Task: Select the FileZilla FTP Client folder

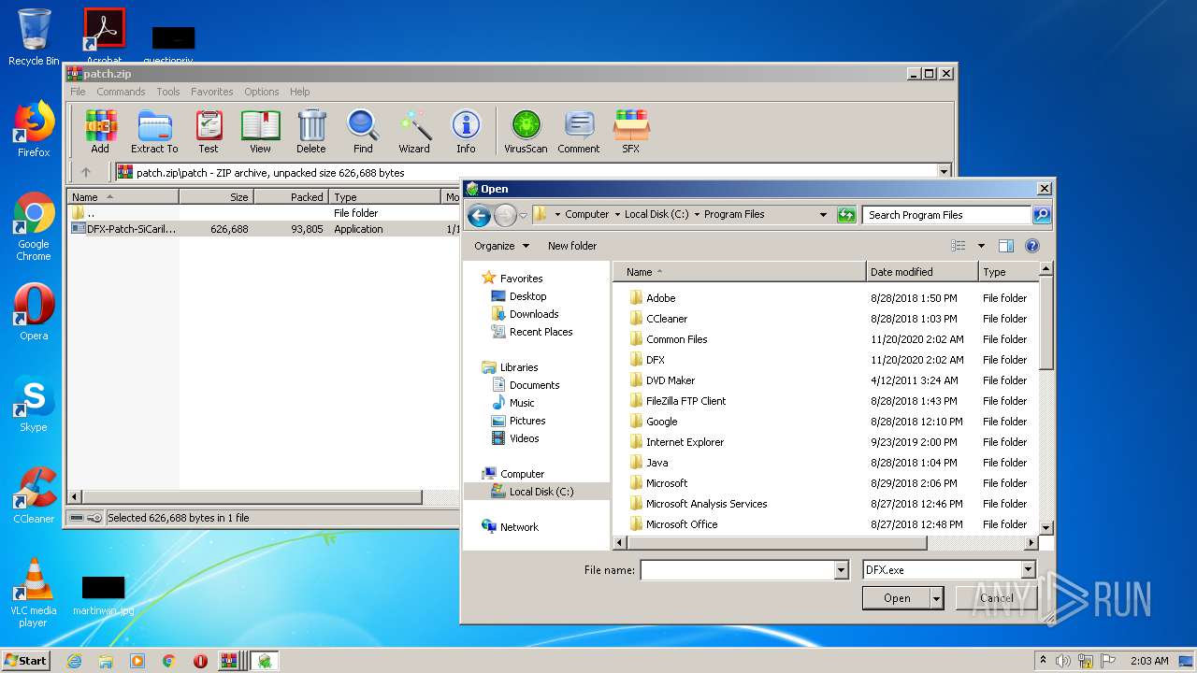Action: tap(685, 401)
